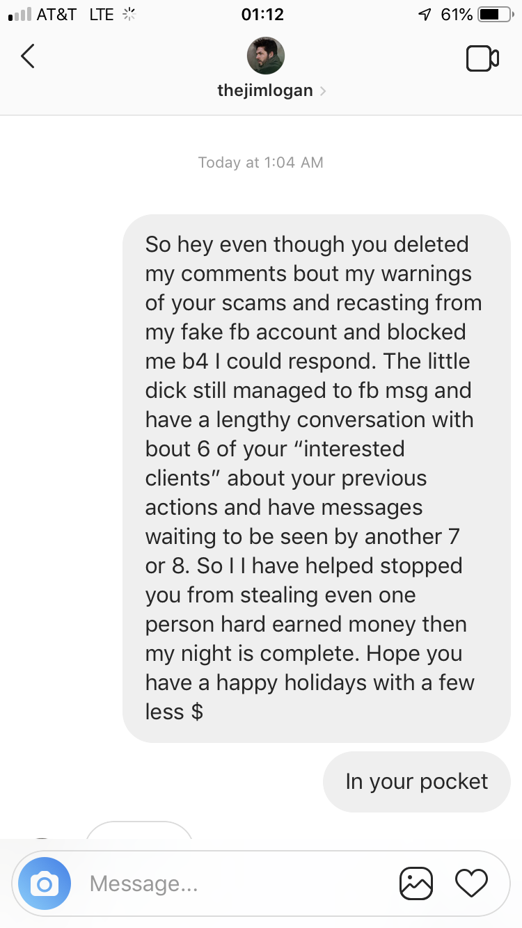The image size is (522, 928).
Task: Select the long scam warning message bubble
Action: point(317,478)
